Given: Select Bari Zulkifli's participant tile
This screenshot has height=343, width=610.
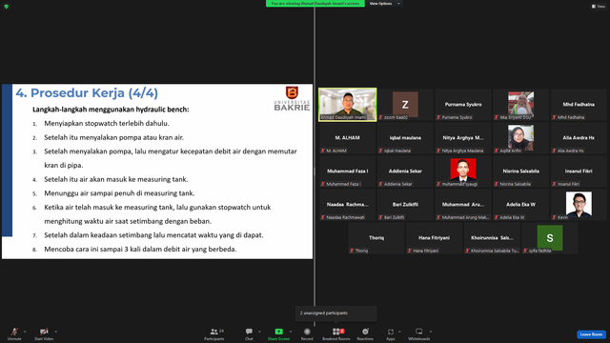Looking at the screenshot, I should 405,205.
